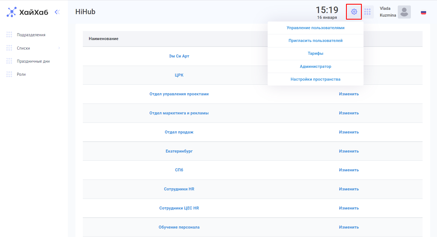Click the Роли sidebar icon
Image resolution: width=437 pixels, height=237 pixels.
(x=9, y=74)
